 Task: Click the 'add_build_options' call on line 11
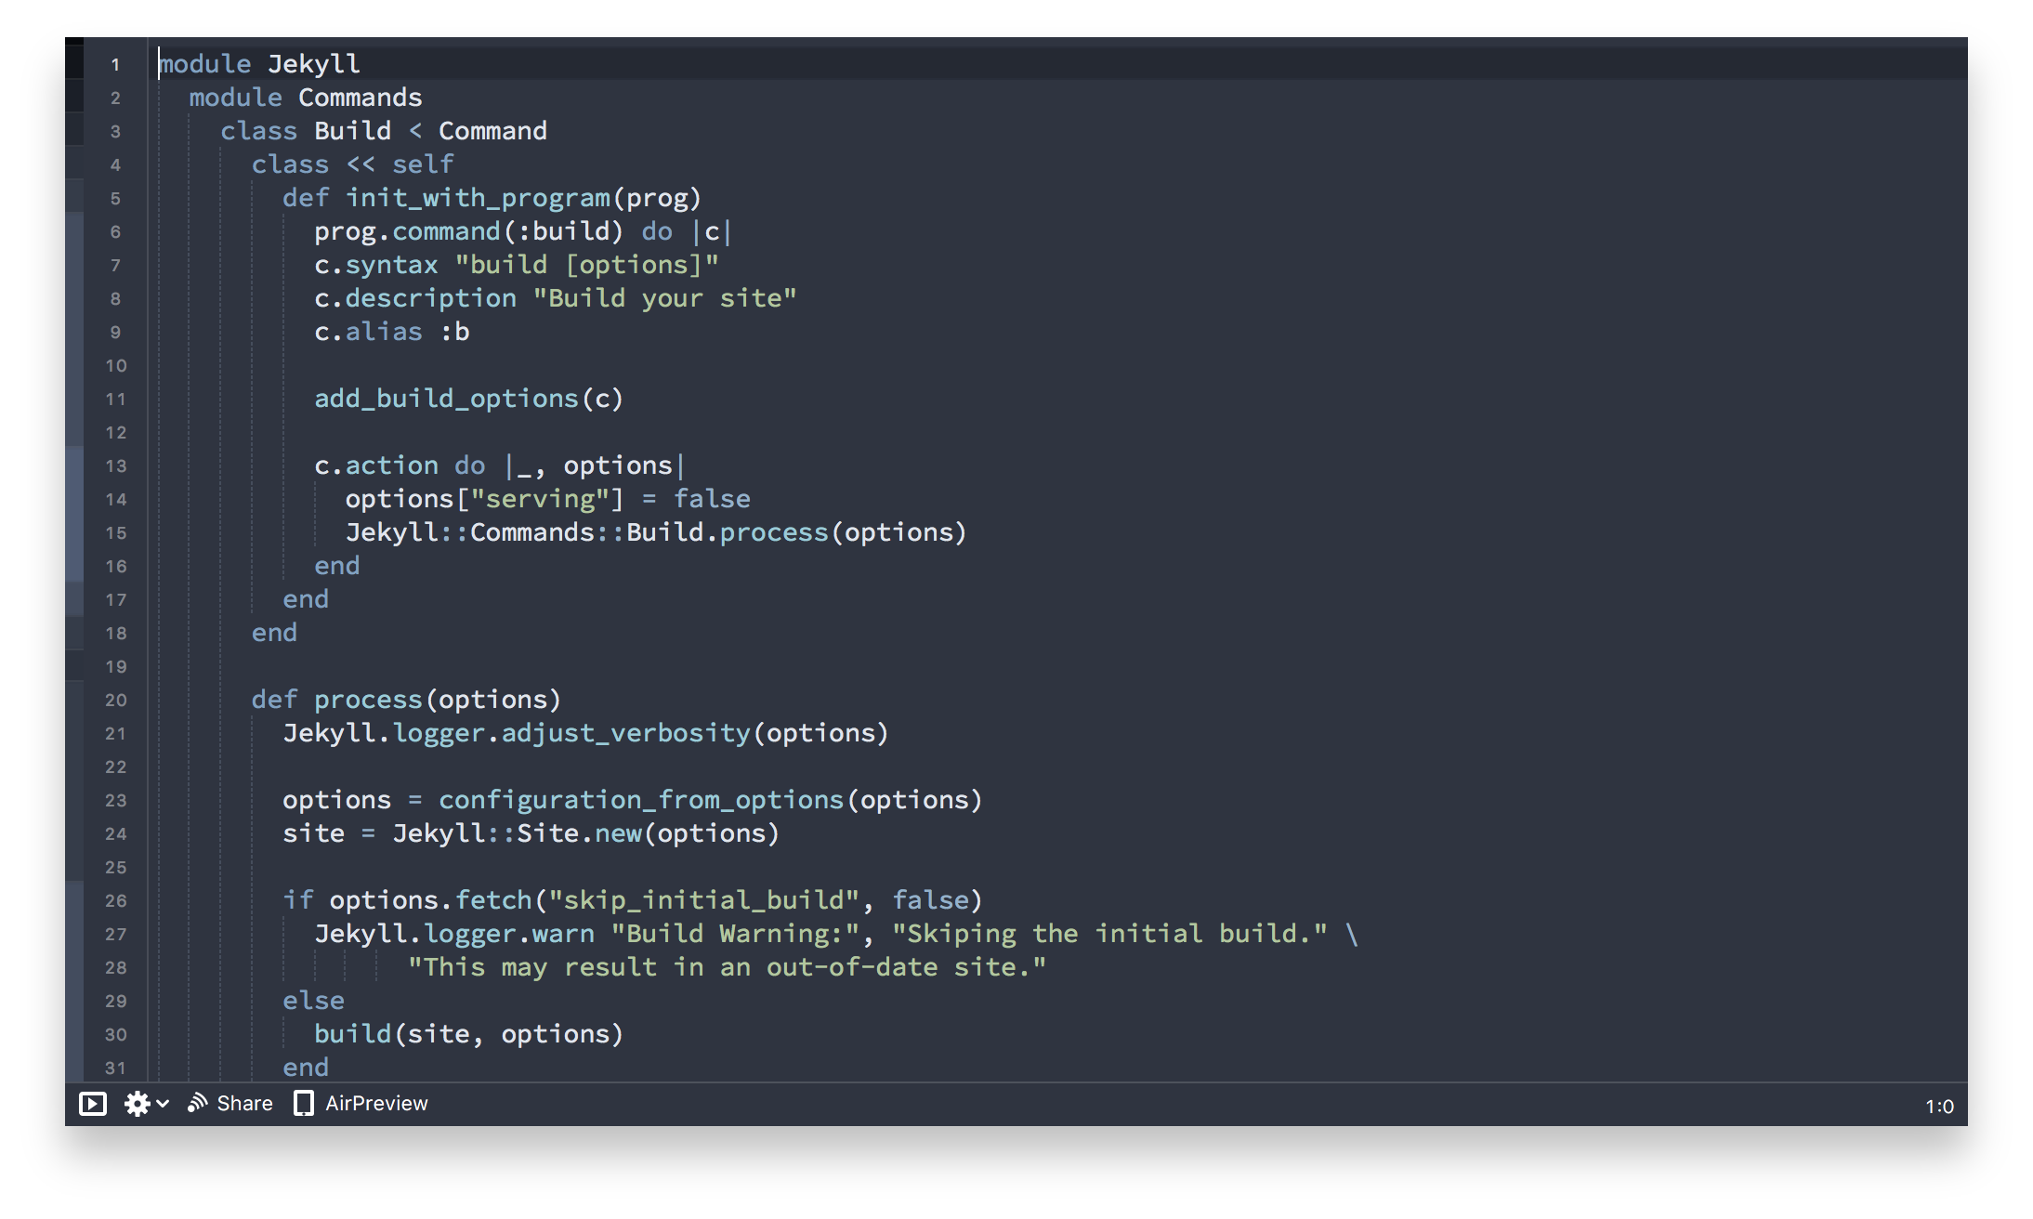(446, 399)
